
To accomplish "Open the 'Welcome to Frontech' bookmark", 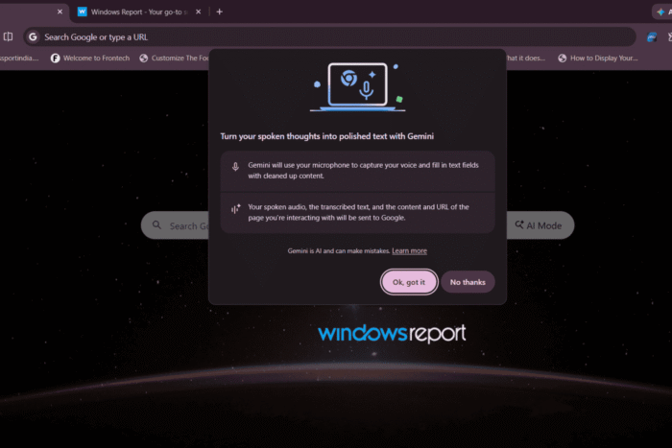I will click(x=90, y=59).
